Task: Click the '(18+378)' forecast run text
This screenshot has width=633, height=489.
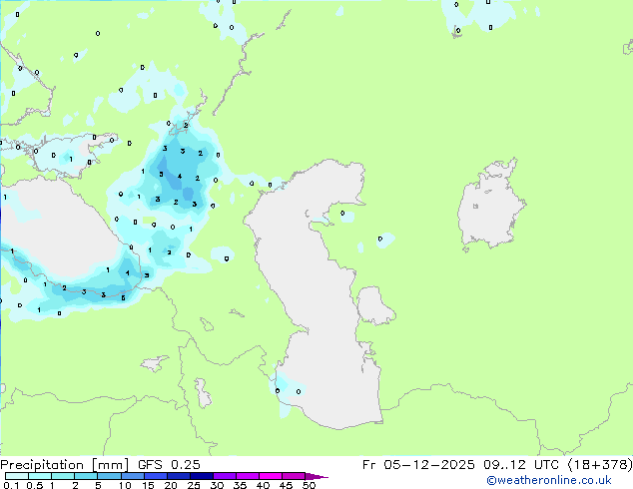Action: pyautogui.click(x=600, y=465)
